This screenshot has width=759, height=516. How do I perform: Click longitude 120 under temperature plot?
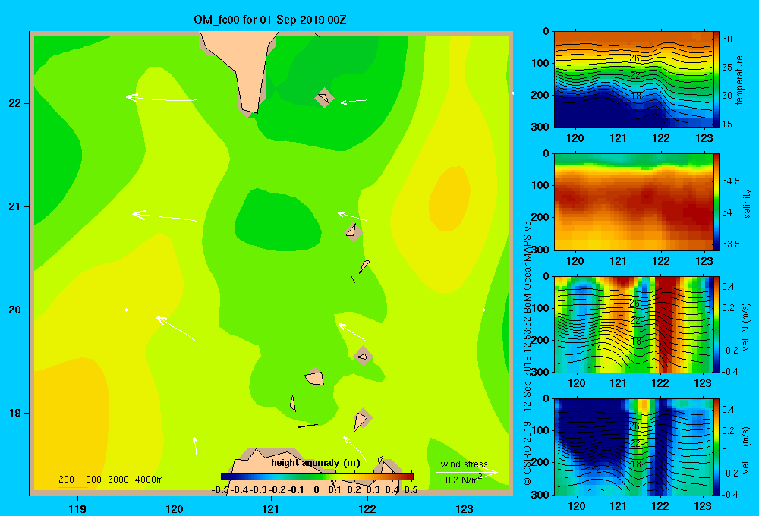pyautogui.click(x=575, y=138)
